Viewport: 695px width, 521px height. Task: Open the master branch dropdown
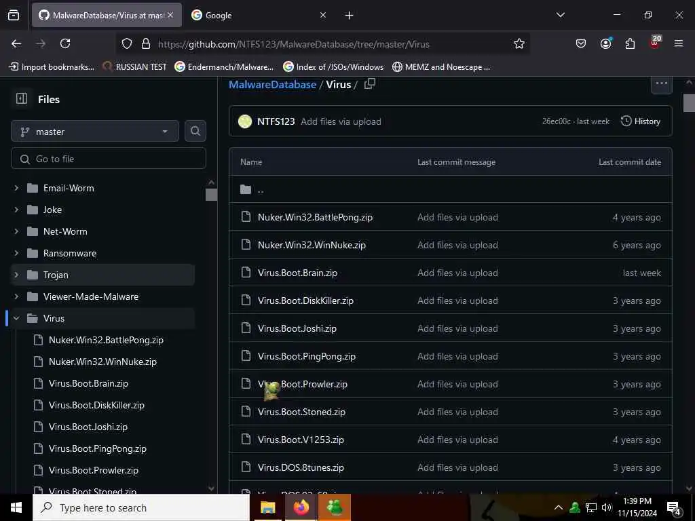coord(95,131)
